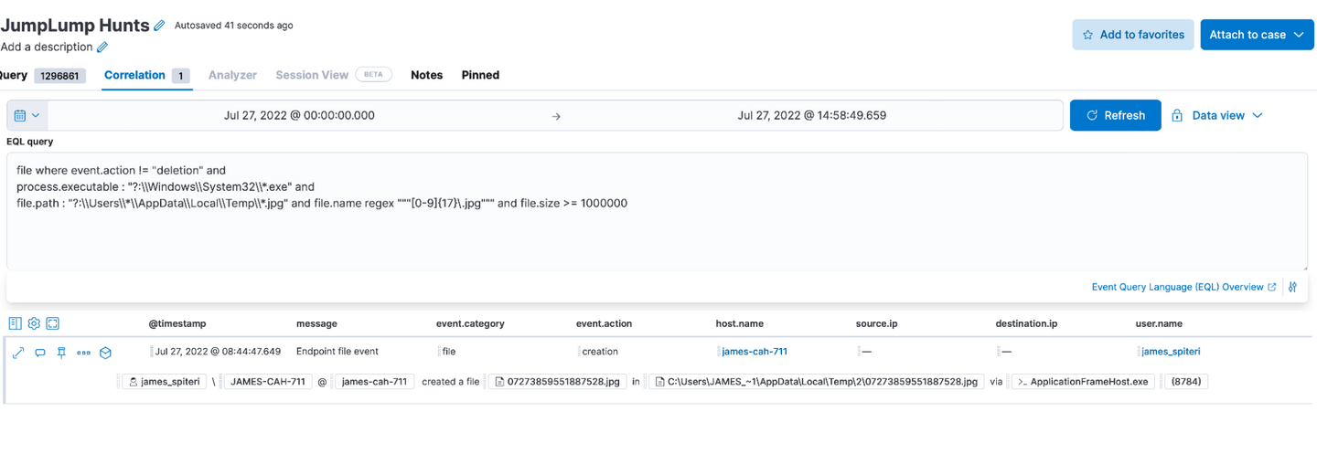This screenshot has width=1317, height=454.
Task: Open the calendar quick date menu
Action: pos(27,116)
